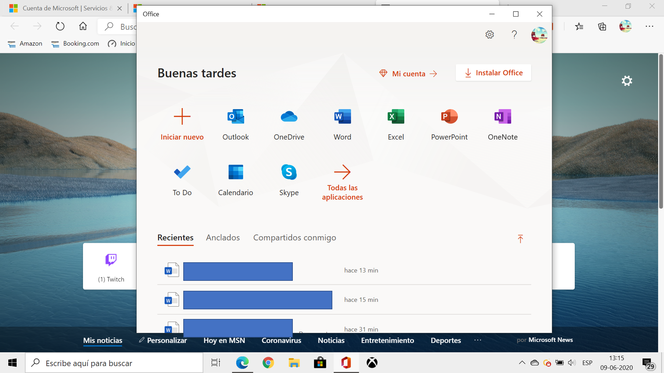
Task: Switch to Anclados files tab
Action: point(222,237)
